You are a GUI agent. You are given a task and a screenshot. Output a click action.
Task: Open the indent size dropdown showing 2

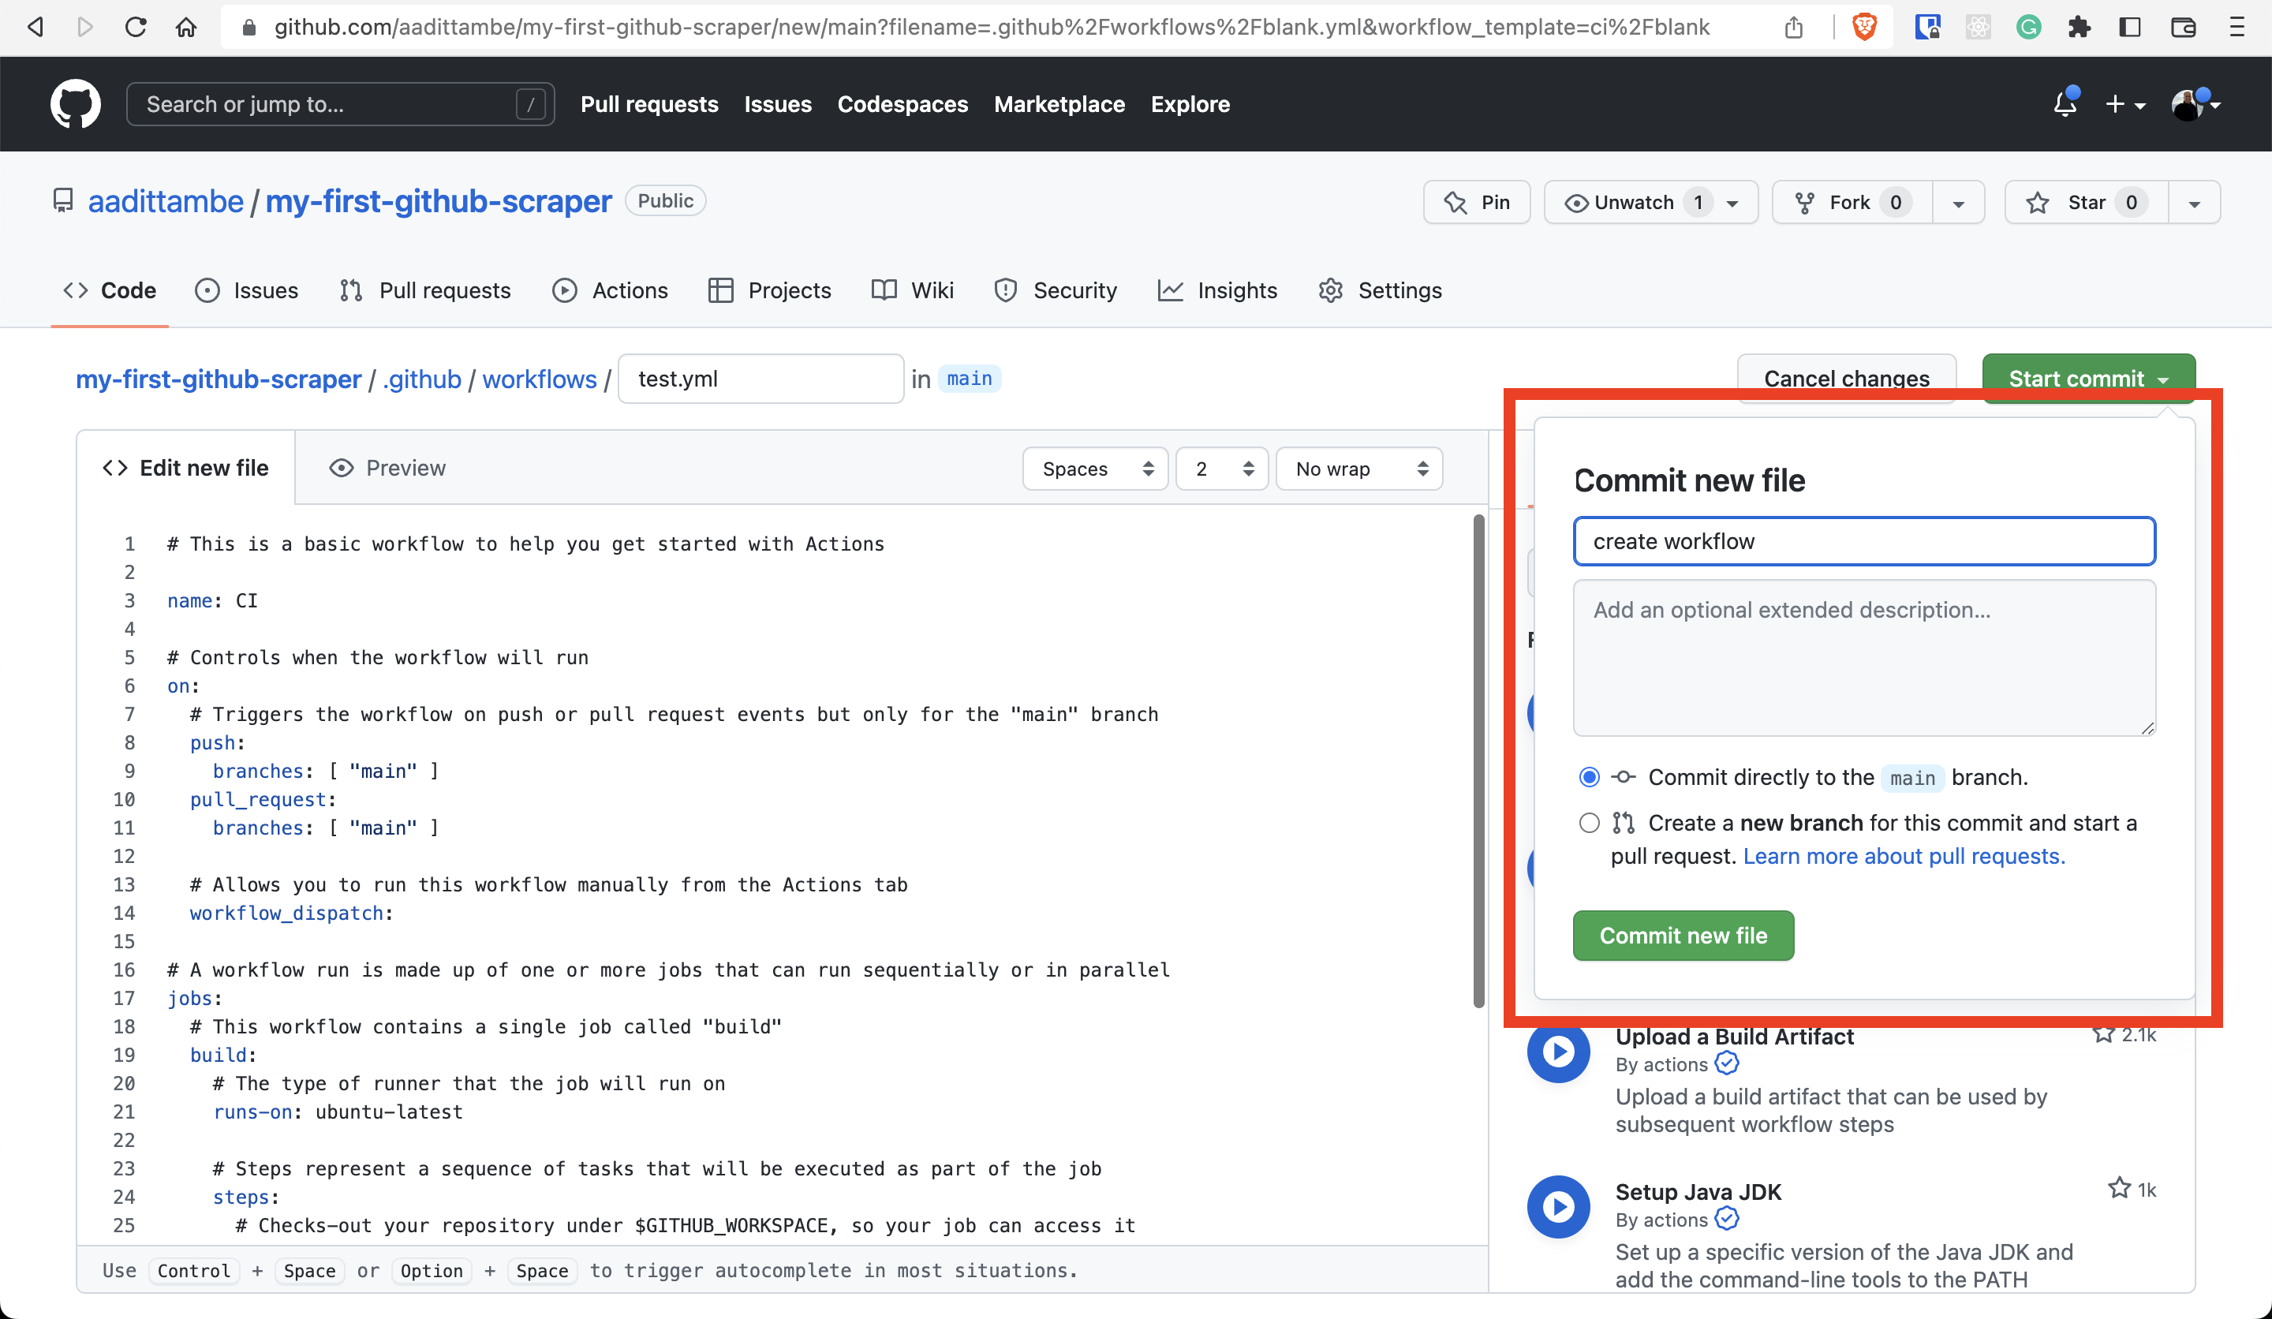pos(1222,468)
